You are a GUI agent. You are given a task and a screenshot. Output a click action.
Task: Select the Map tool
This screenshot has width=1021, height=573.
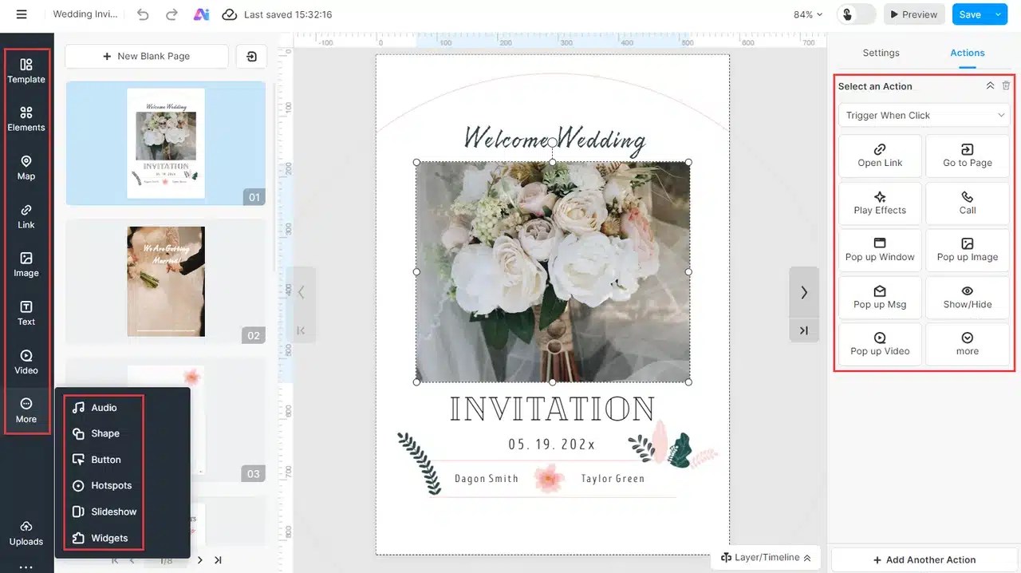[x=26, y=168]
